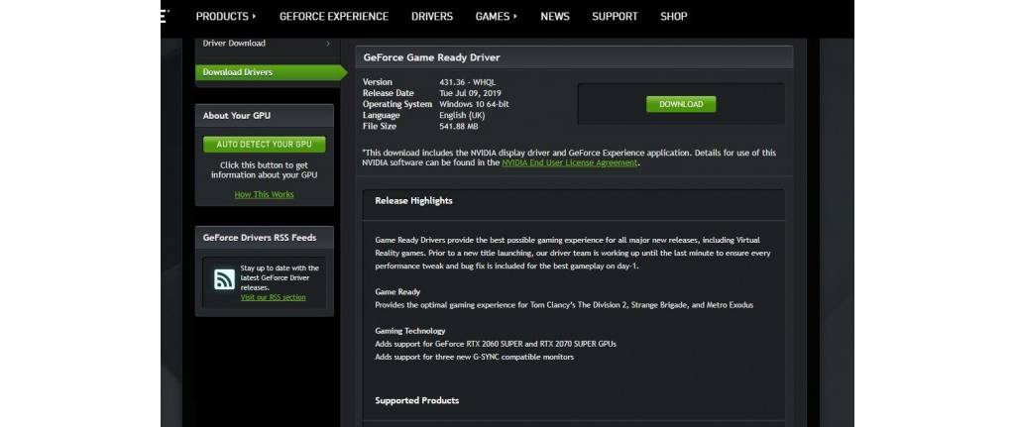This screenshot has height=427, width=1015.
Task: Click Windows 10 64-bit value
Action: (x=474, y=104)
